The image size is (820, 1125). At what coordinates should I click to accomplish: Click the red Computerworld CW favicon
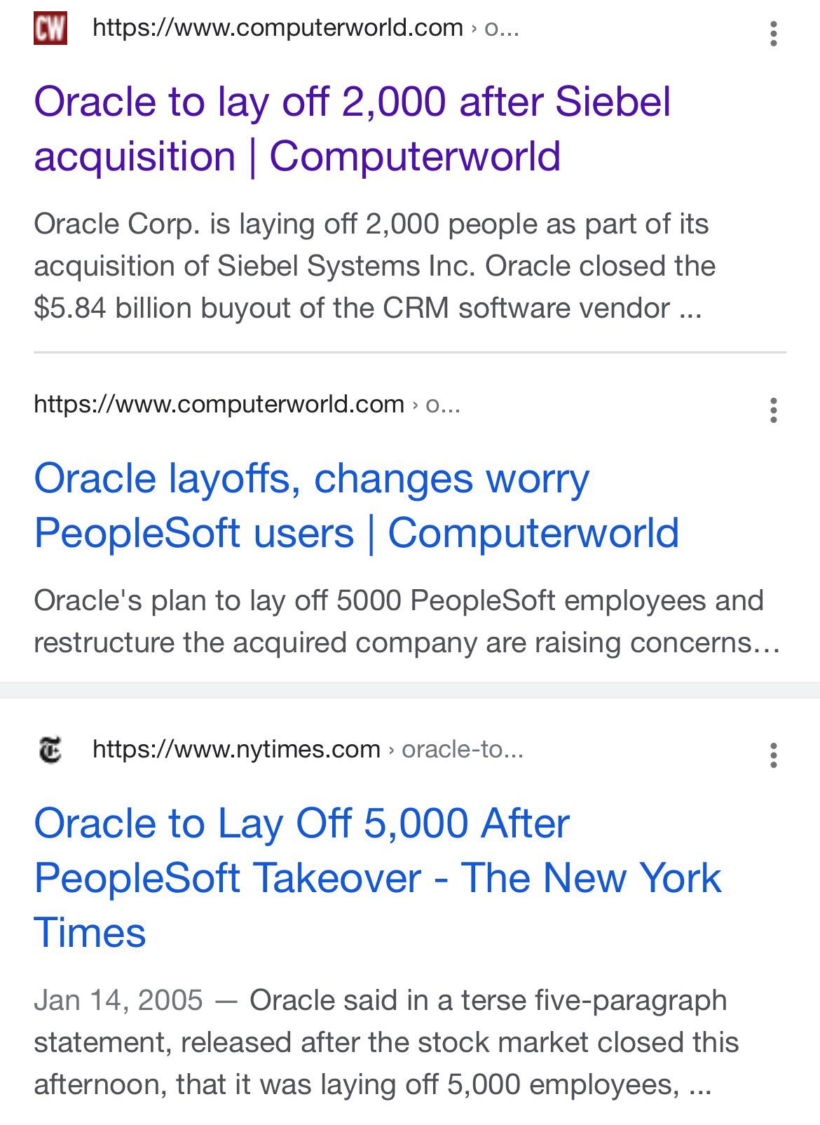pyautogui.click(x=50, y=28)
